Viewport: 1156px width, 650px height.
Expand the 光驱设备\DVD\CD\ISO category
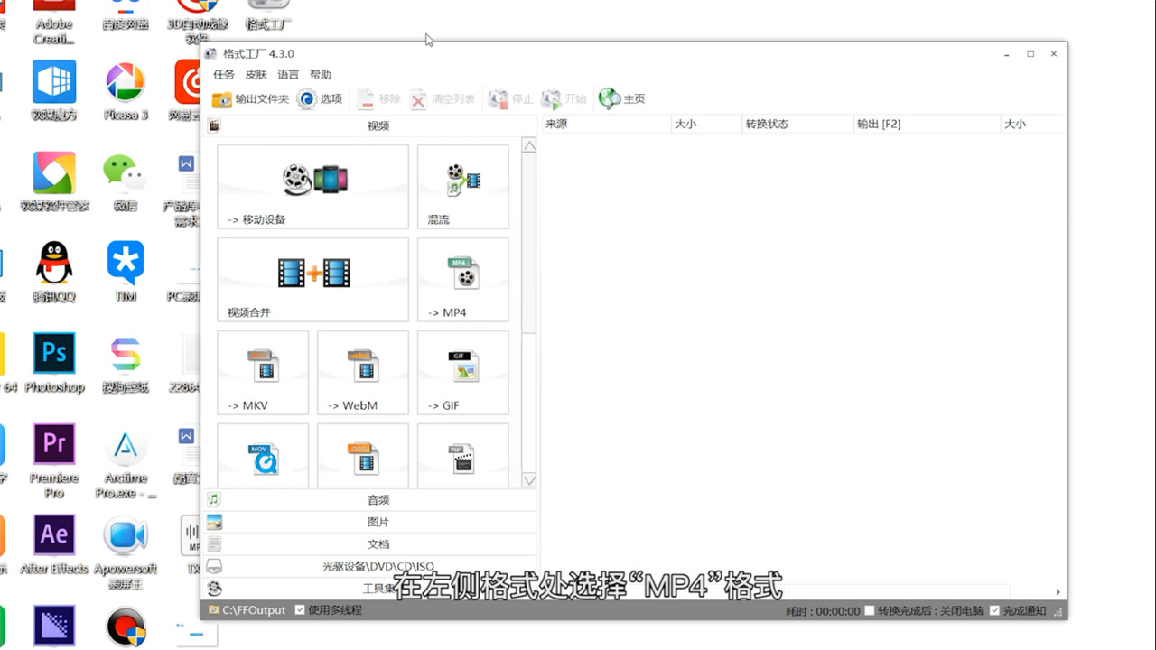pos(370,567)
